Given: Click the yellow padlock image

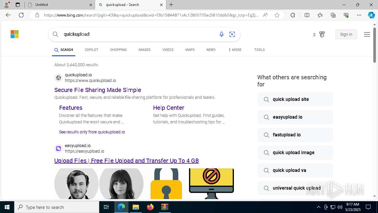Looking at the screenshot, I should click(166, 184).
